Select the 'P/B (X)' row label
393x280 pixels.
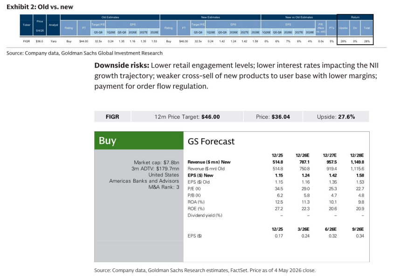click(x=194, y=195)
